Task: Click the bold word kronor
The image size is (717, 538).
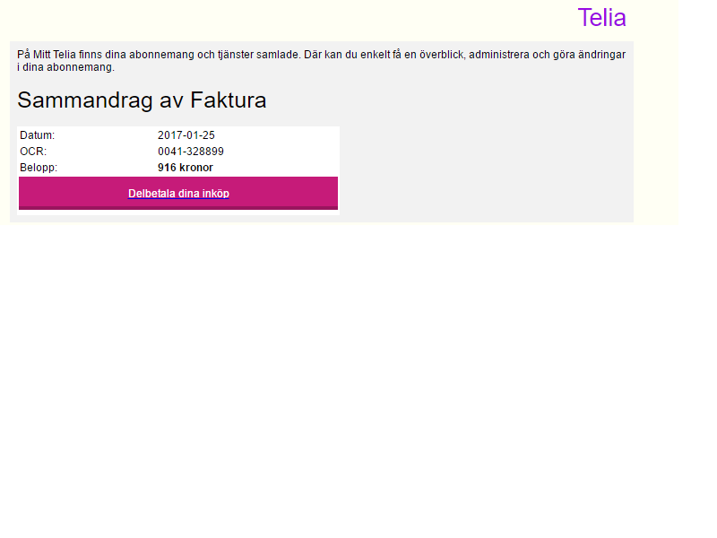Action: (196, 168)
